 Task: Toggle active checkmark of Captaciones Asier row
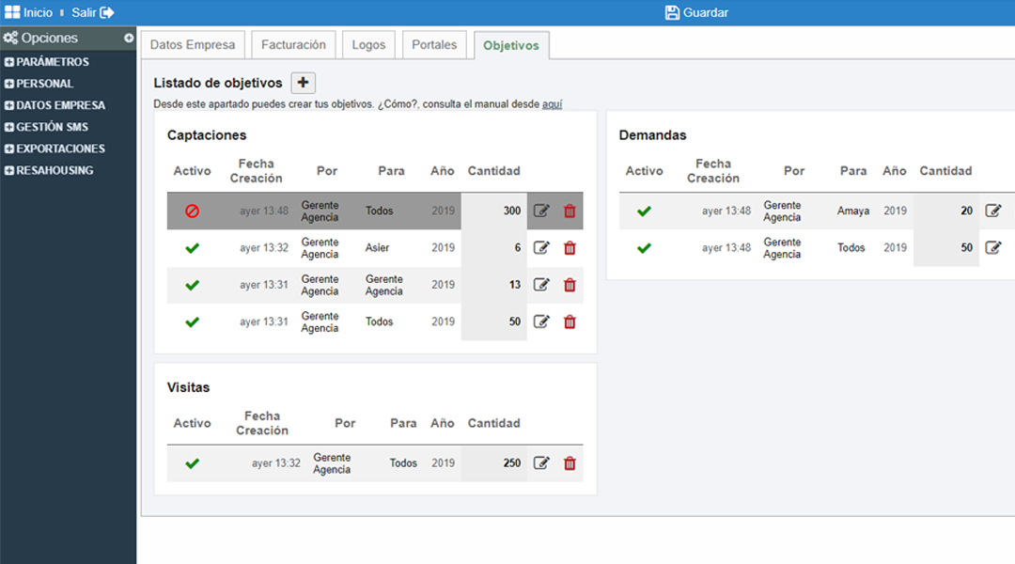(193, 248)
